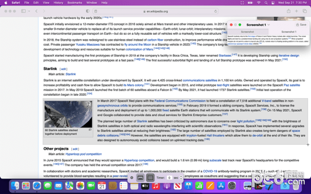The width and height of the screenshot is (311, 194).
Task: Expand the Screenshot 1 title dropdown
Action: coord(268,25)
